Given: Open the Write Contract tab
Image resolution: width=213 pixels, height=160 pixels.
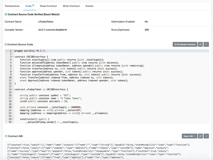Looking at the screenshot, I should click(x=71, y=6).
